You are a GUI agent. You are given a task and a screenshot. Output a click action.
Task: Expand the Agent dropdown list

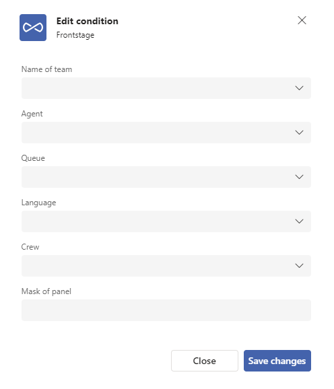pyautogui.click(x=166, y=133)
